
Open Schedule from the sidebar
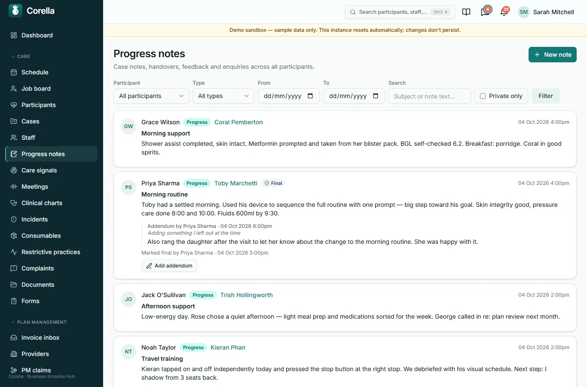tap(52, 72)
